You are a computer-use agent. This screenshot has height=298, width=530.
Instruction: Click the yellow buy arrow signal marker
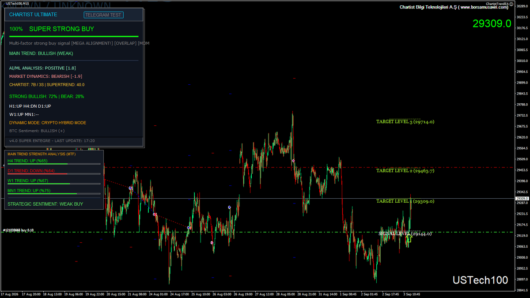(409, 239)
